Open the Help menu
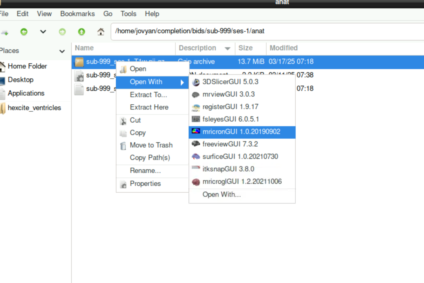Image resolution: width=424 pixels, height=283 pixels. 152,14
